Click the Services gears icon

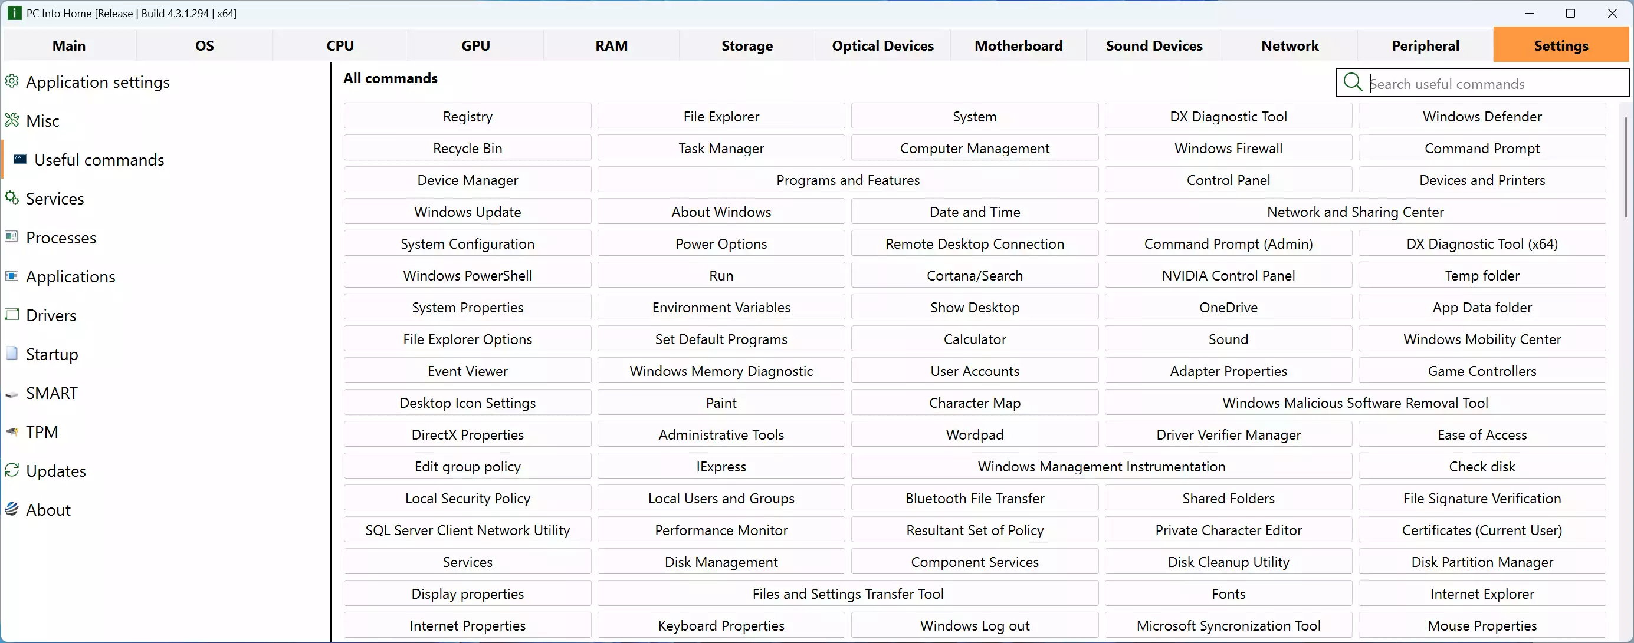point(11,197)
